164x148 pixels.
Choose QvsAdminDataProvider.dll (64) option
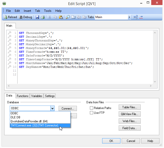[40, 121]
